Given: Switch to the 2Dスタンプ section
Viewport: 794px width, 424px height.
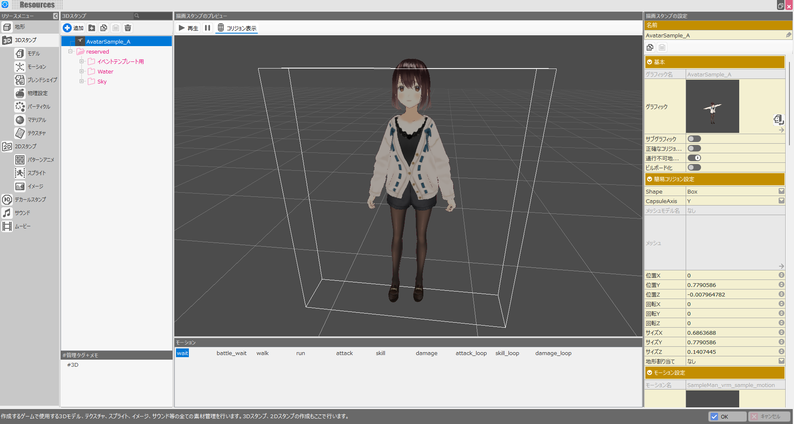Looking at the screenshot, I should coord(7,146).
